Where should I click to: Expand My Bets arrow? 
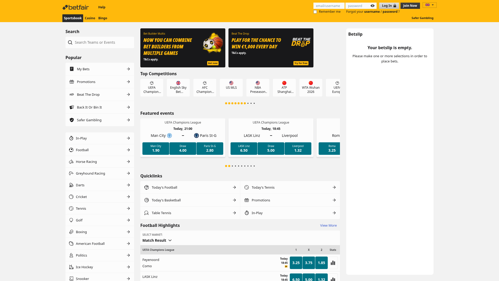tap(128, 69)
